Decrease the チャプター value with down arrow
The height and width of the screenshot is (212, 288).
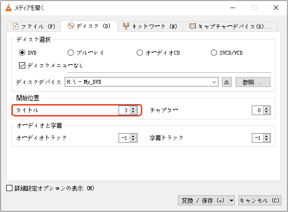click(267, 112)
